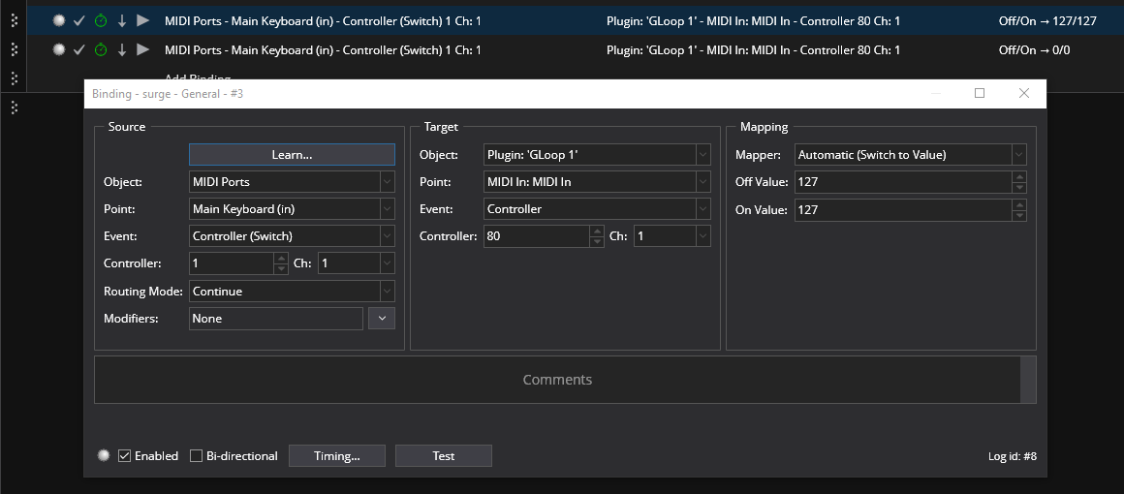
Task: Click the green stopwatch icon in second binding row
Action: coord(101,49)
